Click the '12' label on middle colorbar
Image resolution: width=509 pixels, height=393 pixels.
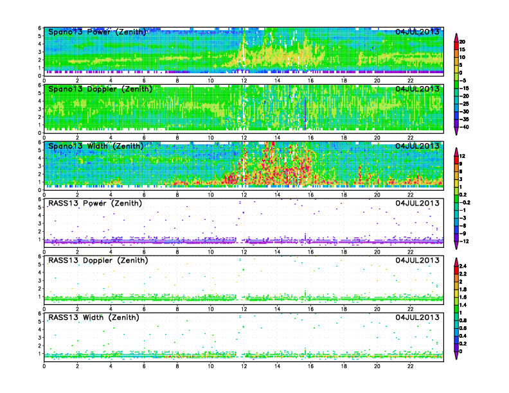point(462,156)
